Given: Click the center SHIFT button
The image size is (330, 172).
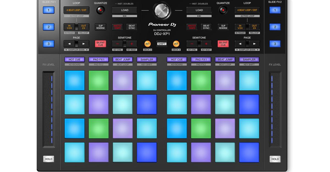Looking at the screenshot, I should [162, 44].
